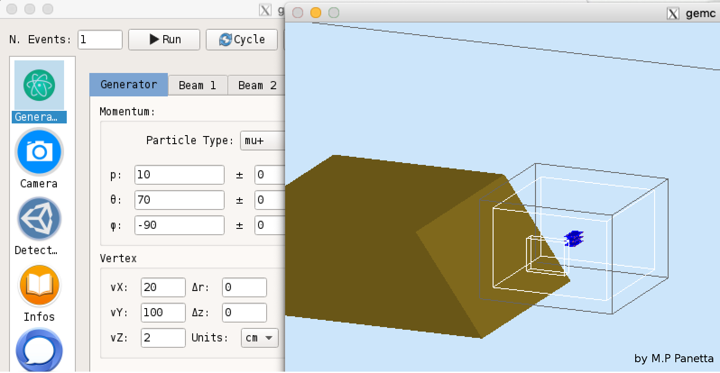Open the Particle Type mu+ dropdown
The image size is (720, 373).
[263, 141]
